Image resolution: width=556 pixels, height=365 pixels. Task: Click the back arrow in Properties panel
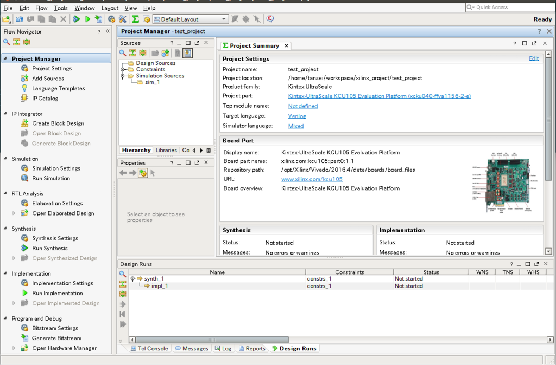(x=123, y=173)
